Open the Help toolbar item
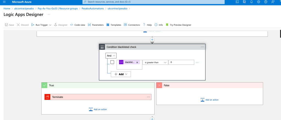The width and height of the screenshot is (281, 120). pos(147,25)
